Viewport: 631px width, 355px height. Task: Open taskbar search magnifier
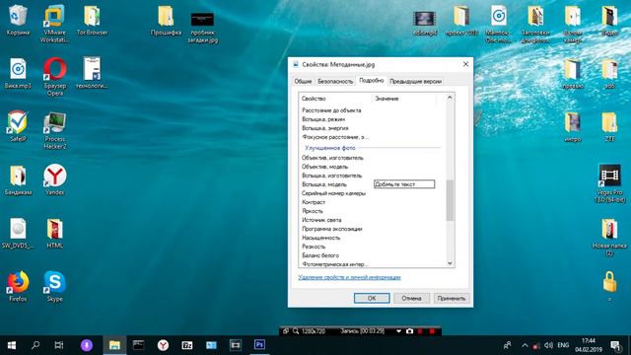pyautogui.click(x=35, y=345)
